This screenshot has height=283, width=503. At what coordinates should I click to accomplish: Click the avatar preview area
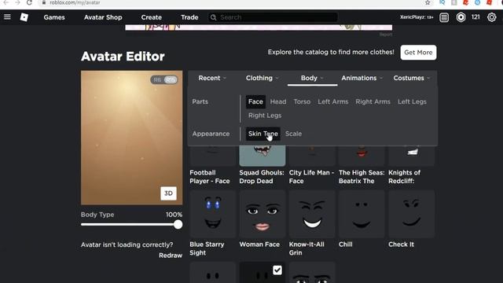[131, 138]
